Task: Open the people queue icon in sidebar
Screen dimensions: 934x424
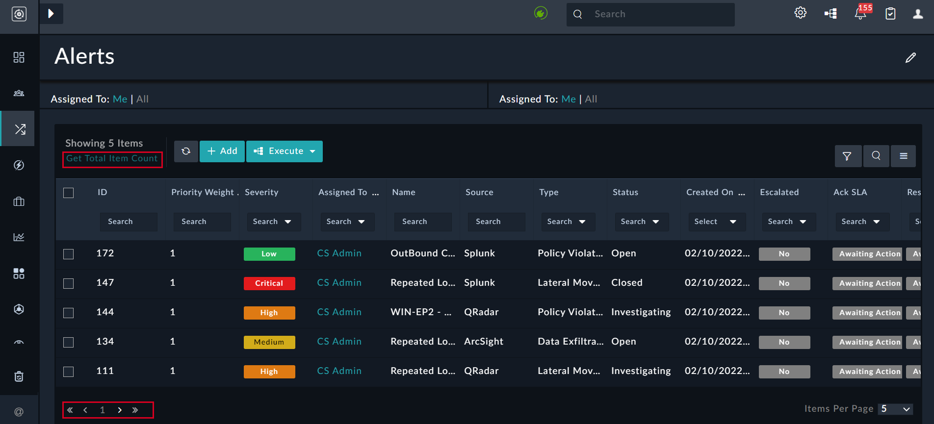Action: coord(19,93)
